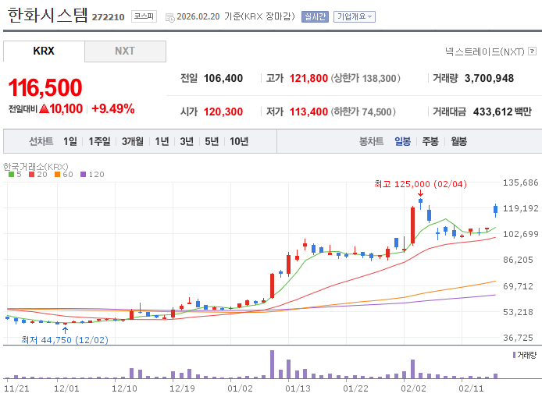Click the red 20-day moving average swatch
This screenshot has width=542, height=397.
(x=31, y=175)
